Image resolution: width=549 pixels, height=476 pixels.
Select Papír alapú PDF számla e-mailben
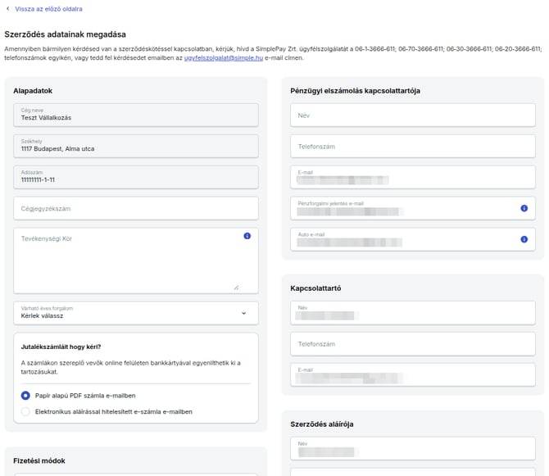25,395
